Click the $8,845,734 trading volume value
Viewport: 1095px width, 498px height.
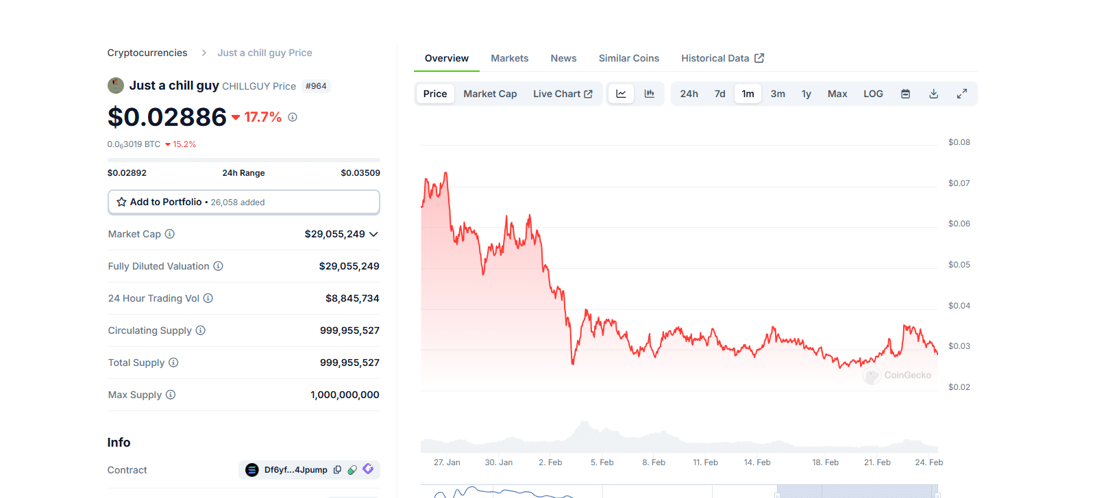pyautogui.click(x=352, y=298)
